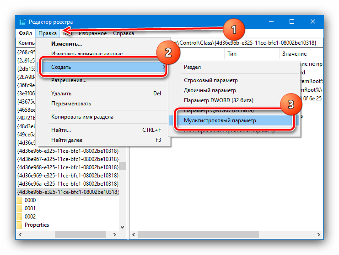
Task: Open the Создать submenu
Action: (x=102, y=67)
